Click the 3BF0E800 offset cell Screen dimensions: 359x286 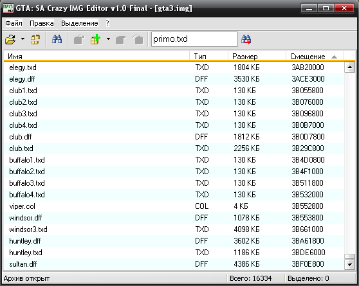coord(308,264)
